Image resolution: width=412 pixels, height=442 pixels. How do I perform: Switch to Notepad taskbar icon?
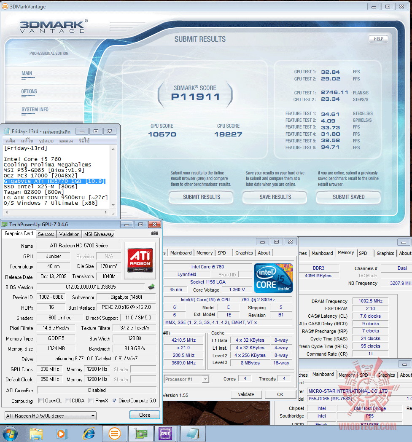(x=193, y=434)
